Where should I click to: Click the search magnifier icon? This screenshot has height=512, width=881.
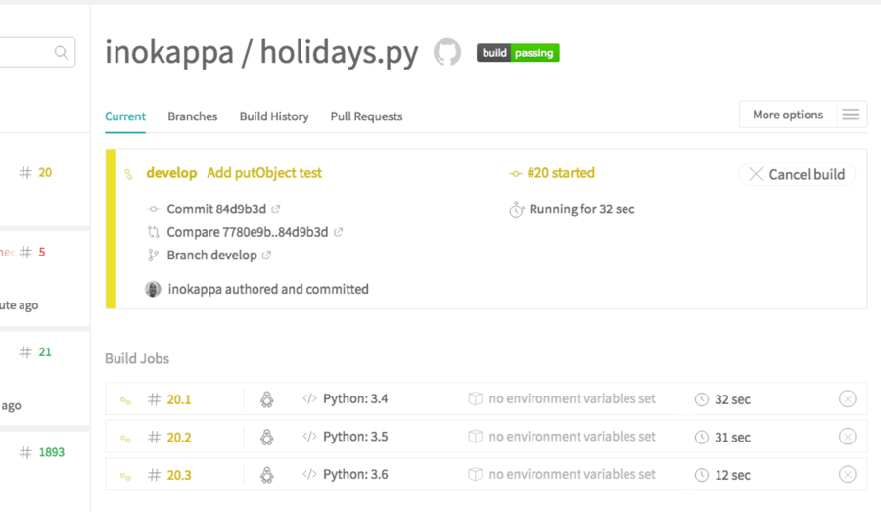tap(62, 52)
